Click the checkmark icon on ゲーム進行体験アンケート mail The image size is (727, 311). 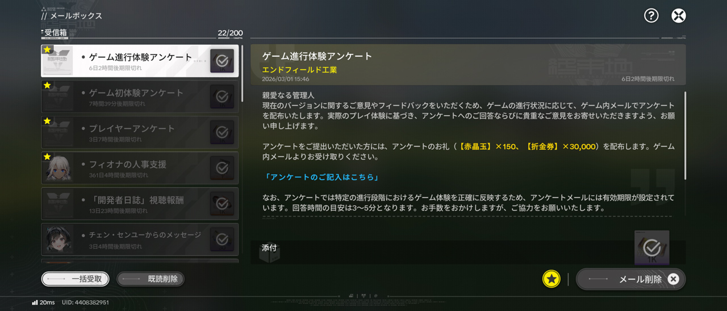click(222, 61)
